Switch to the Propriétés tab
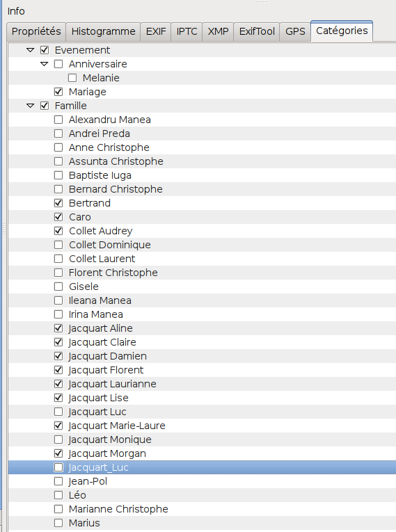This screenshot has height=532, width=396. pyautogui.click(x=36, y=31)
